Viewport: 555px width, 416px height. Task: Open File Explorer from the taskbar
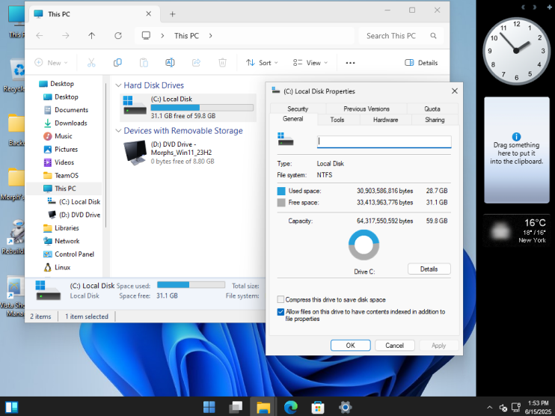(263, 407)
